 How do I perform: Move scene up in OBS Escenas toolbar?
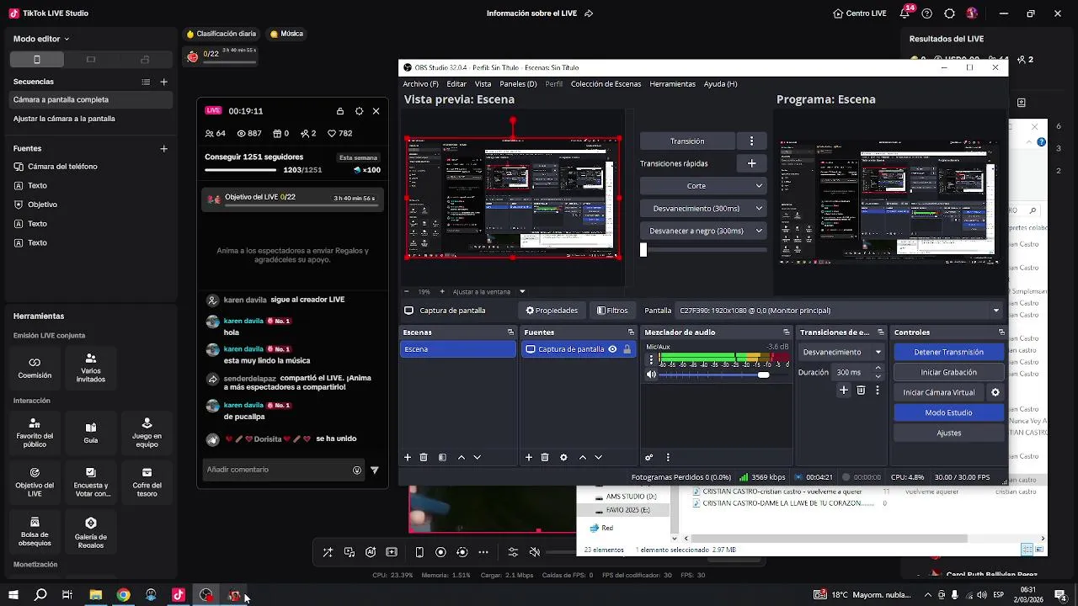pyautogui.click(x=462, y=457)
